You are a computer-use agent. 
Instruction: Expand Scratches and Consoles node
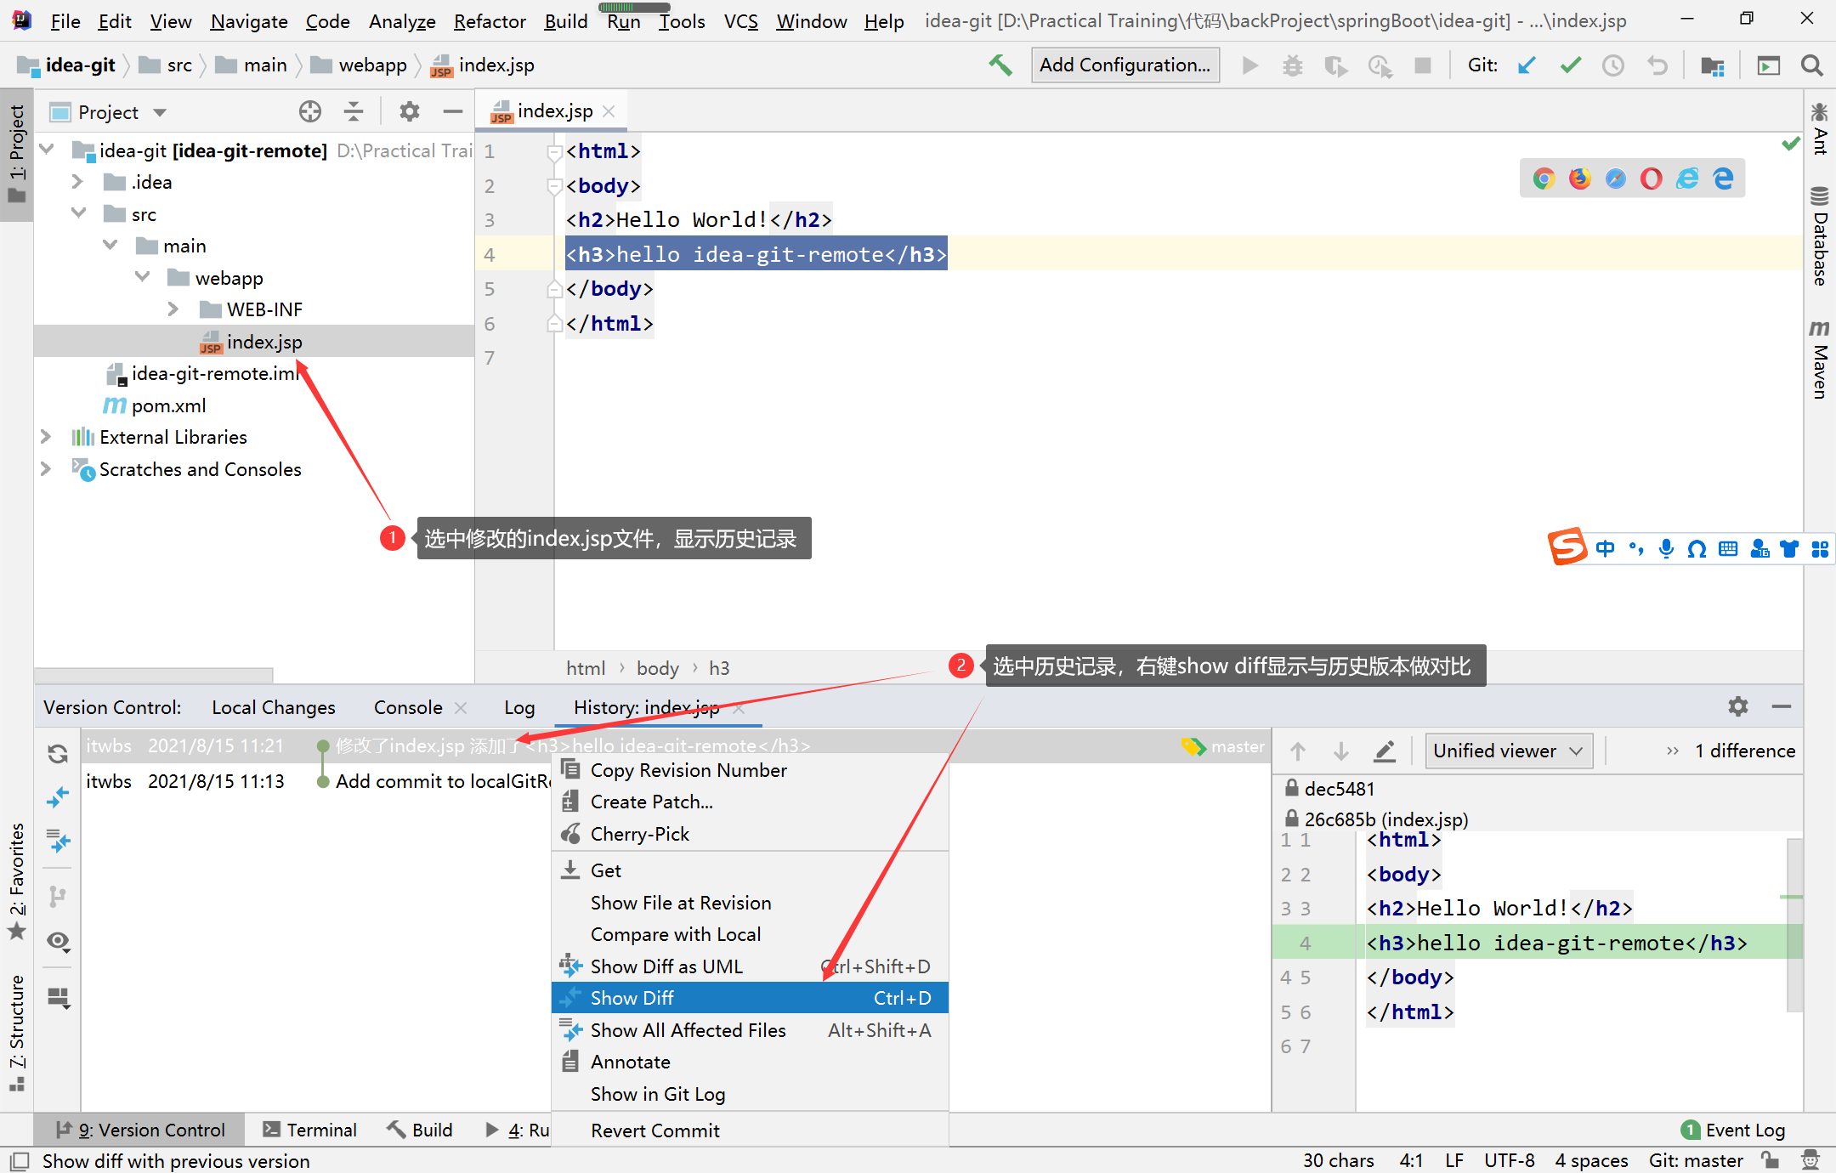(46, 468)
